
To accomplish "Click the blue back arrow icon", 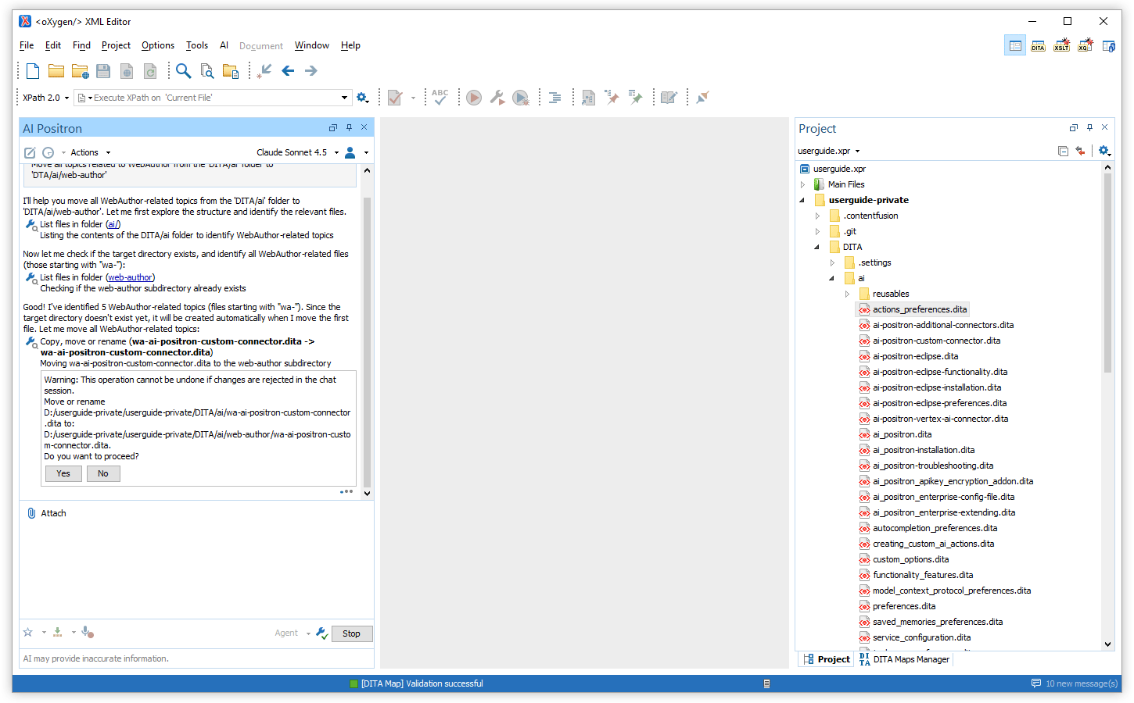I will (x=288, y=71).
